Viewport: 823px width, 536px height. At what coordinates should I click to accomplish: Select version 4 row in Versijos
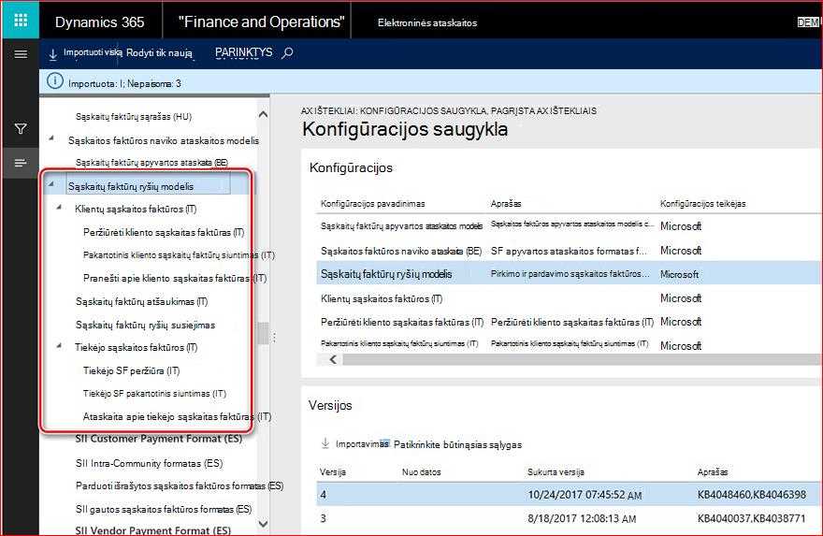(569, 495)
